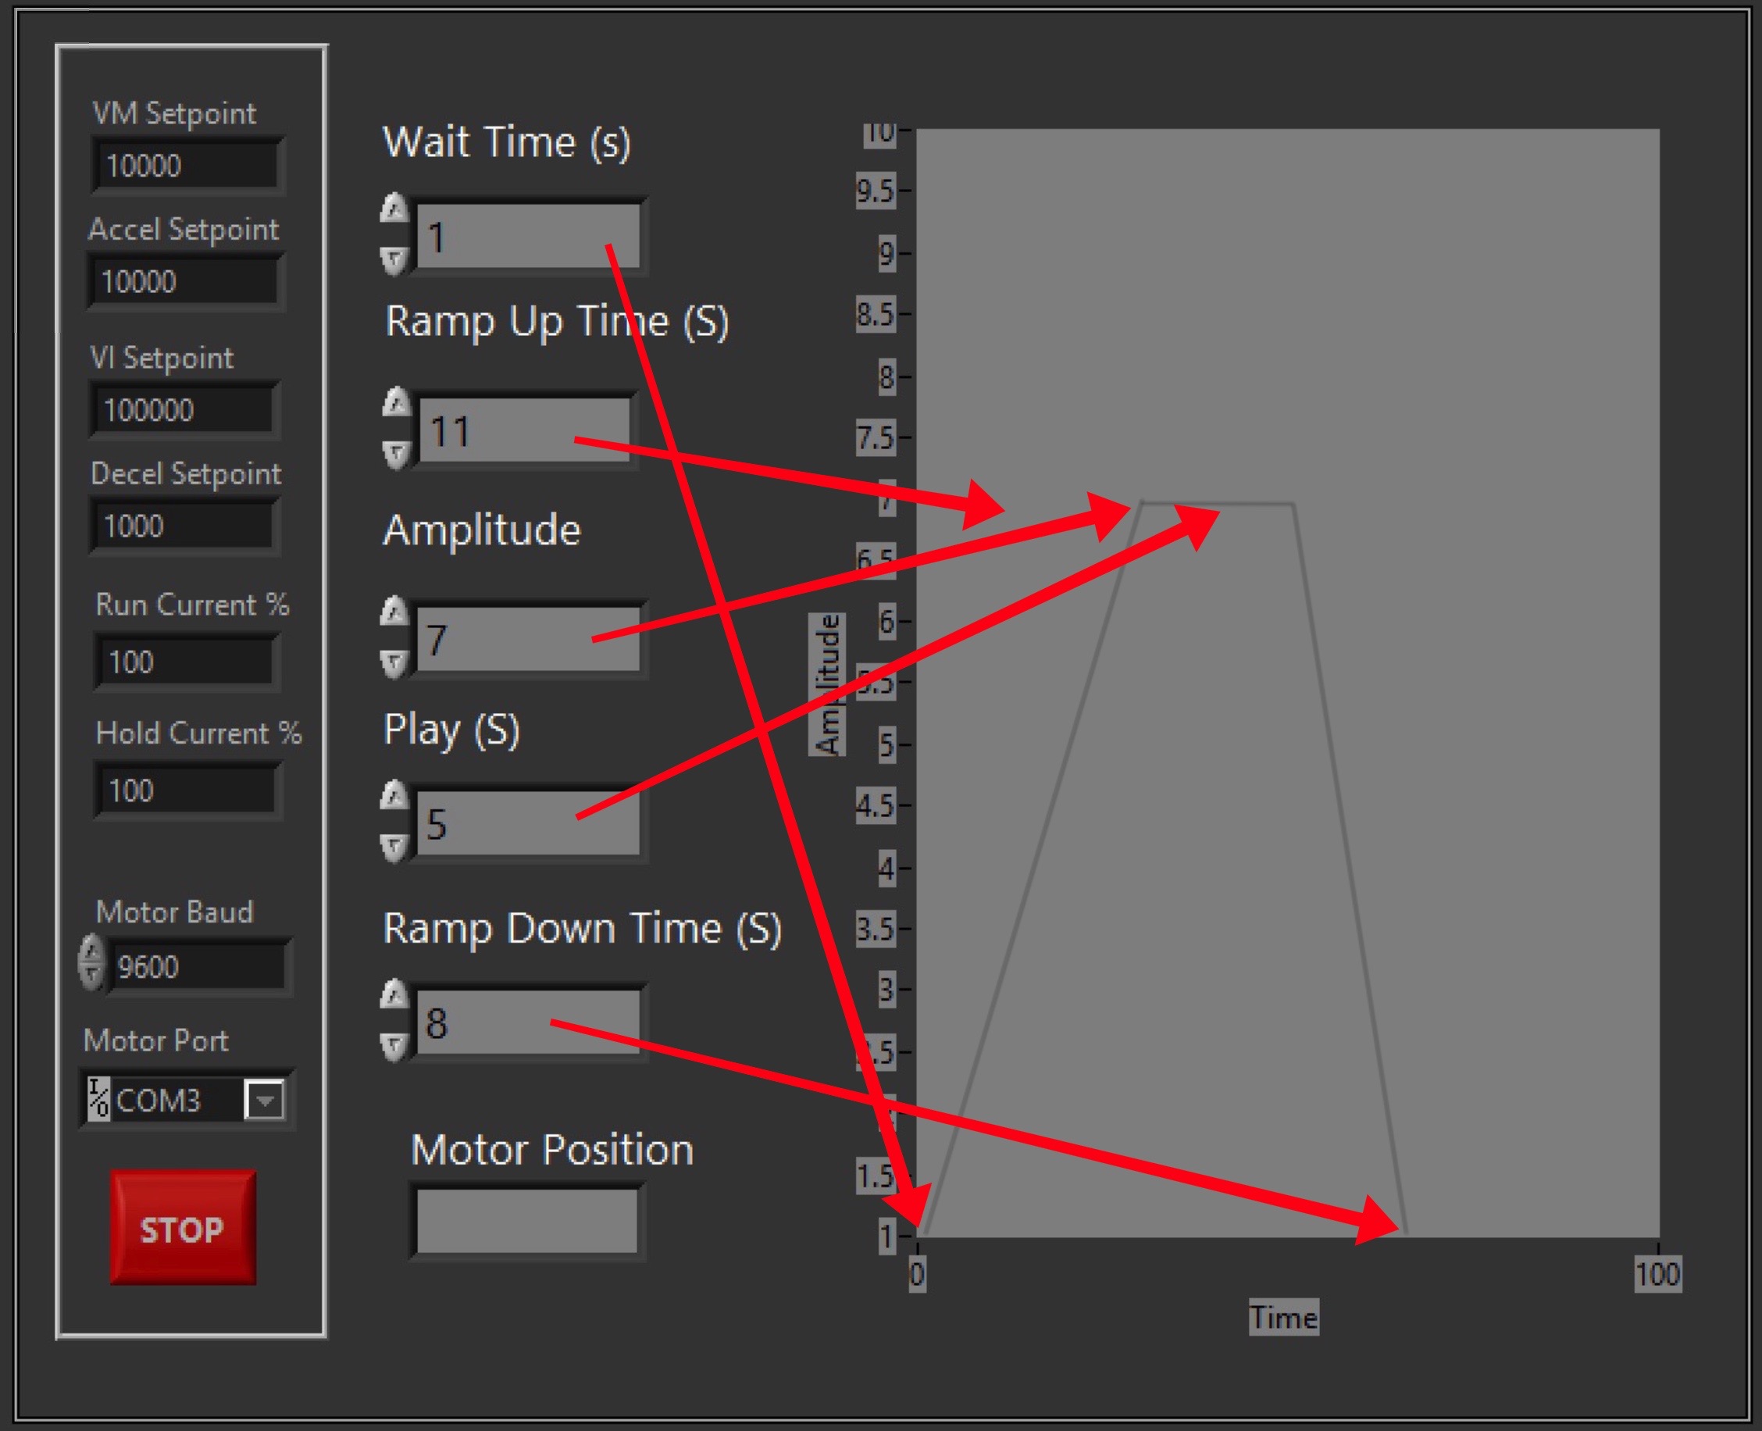Click the Motor Position indicator box
The width and height of the screenshot is (1762, 1431).
click(x=526, y=1221)
